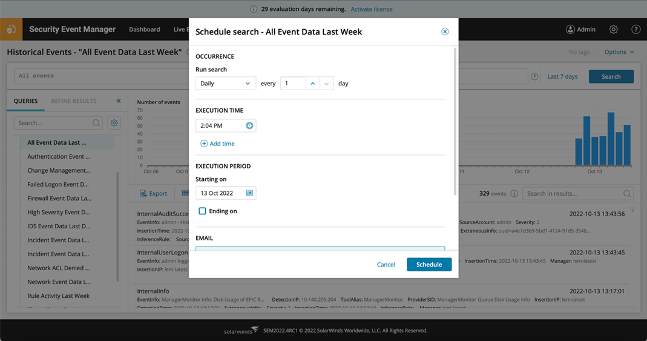Image resolution: width=647 pixels, height=341 pixels.
Task: Click the query help icon beside Last 7 days
Action: pyautogui.click(x=534, y=76)
